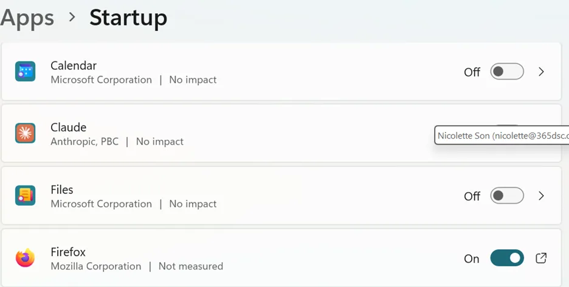This screenshot has height=287, width=569.
Task: Click the Nicolette Son tooltip
Action: click(502, 136)
